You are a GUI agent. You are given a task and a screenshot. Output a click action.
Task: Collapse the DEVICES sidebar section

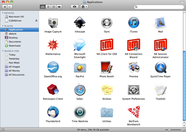pos(3,13)
